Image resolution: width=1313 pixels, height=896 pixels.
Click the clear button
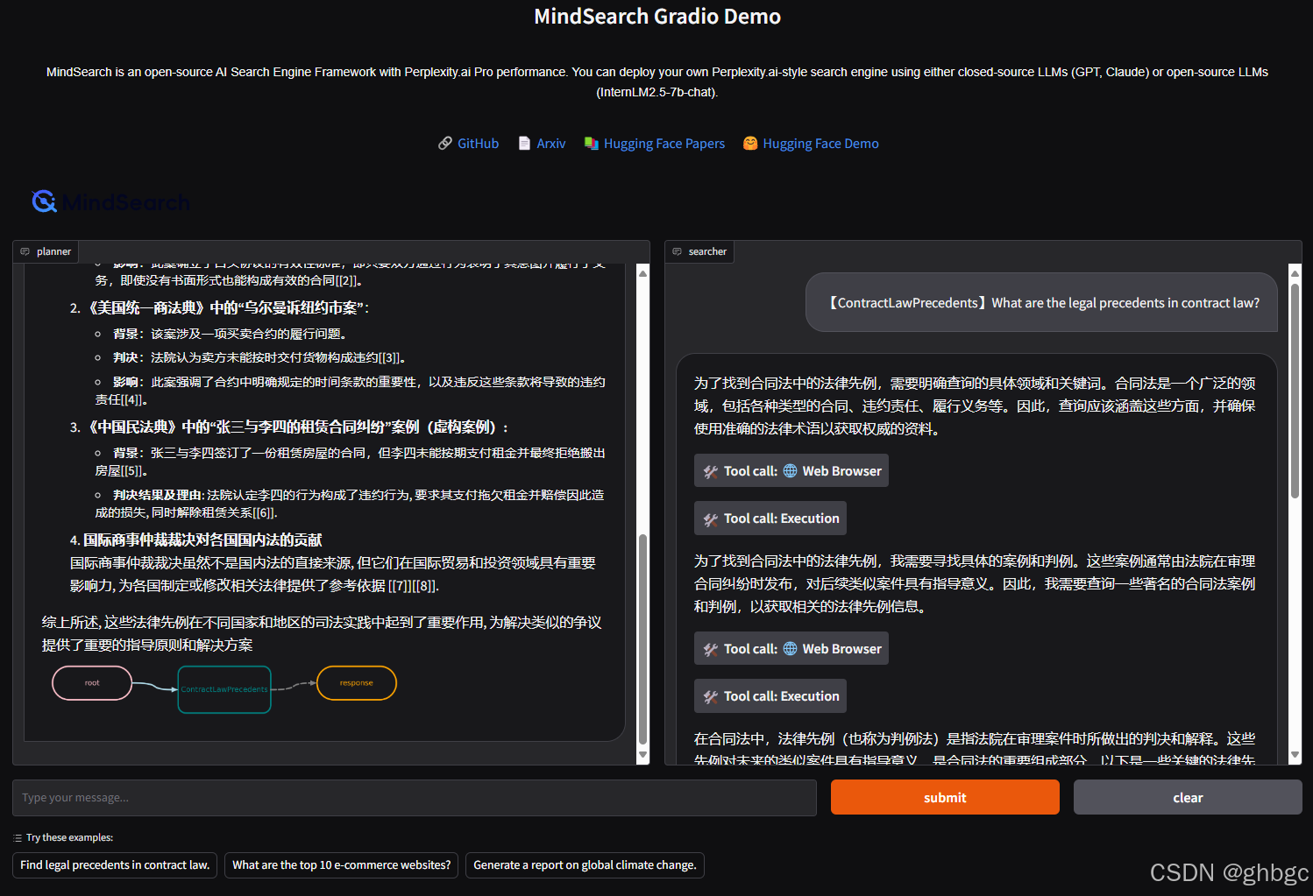pos(1188,797)
